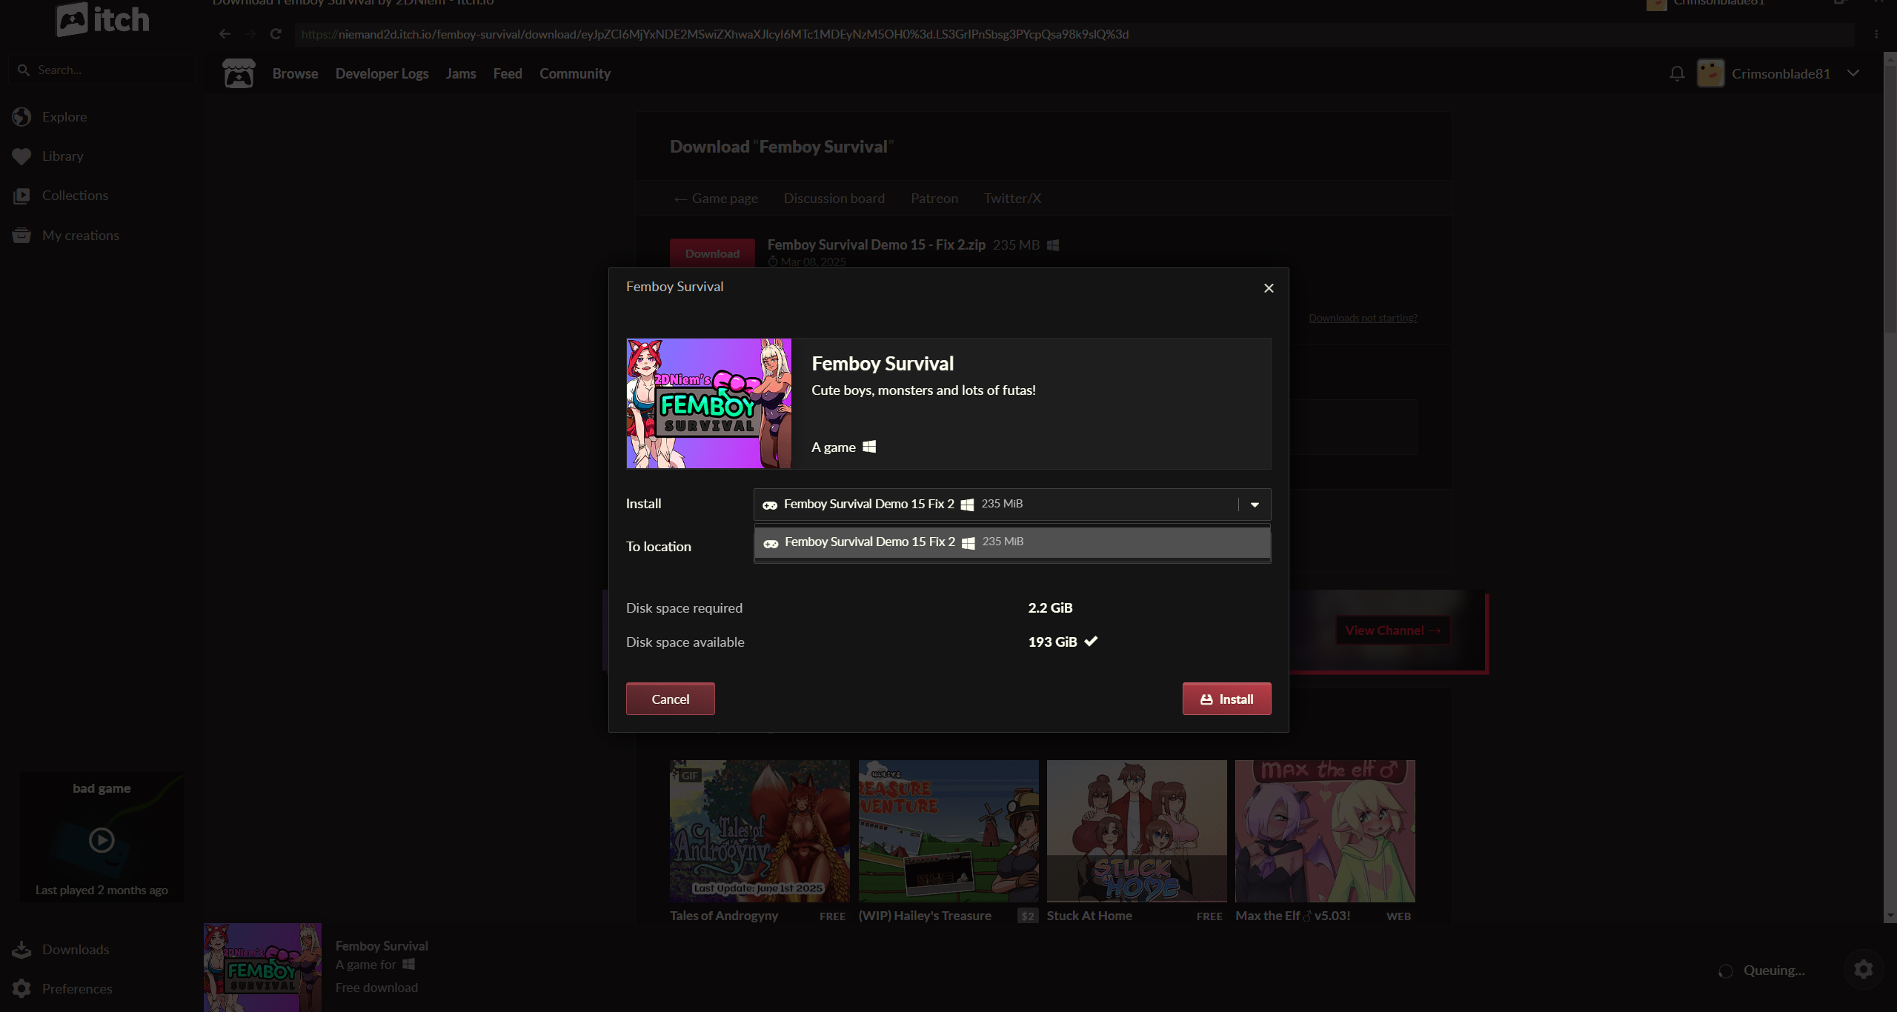
Task: Select Femboy Survival Demo 15 Fix 2 option
Action: (x=1012, y=542)
